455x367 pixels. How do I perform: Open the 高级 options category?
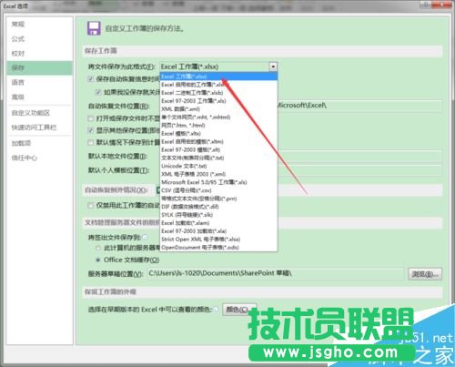coord(18,97)
